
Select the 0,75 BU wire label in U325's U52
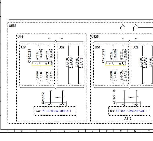(141, 63)
